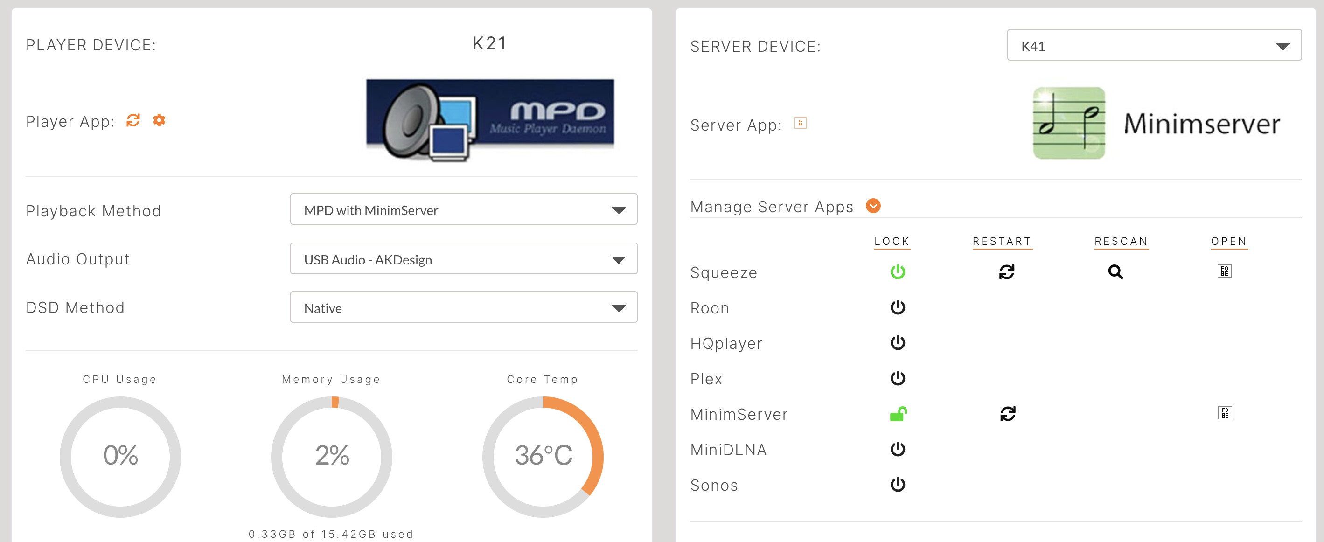Click the orange refresh icon beside Player App
The width and height of the screenshot is (1324, 542).
coord(133,120)
